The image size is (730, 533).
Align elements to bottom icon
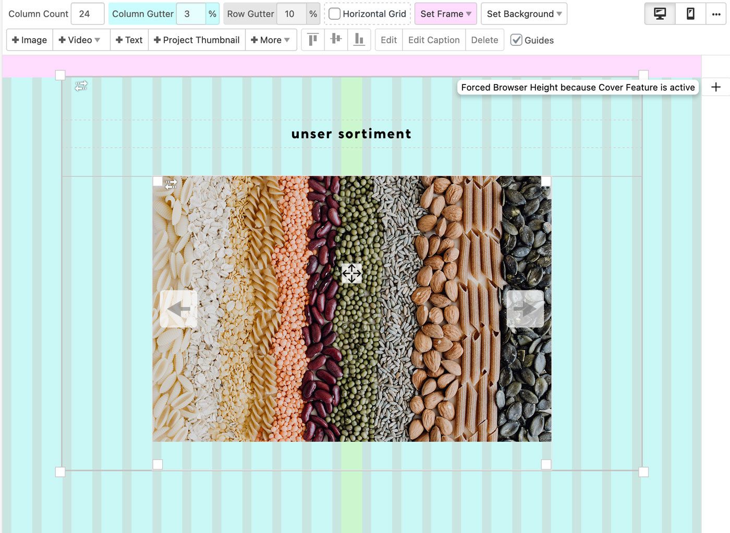click(x=359, y=40)
